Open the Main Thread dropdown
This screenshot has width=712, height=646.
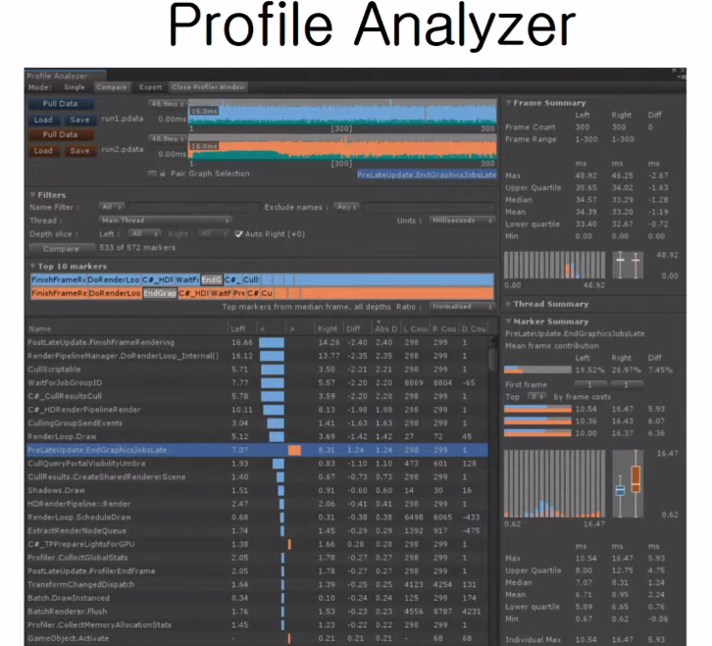(x=166, y=221)
